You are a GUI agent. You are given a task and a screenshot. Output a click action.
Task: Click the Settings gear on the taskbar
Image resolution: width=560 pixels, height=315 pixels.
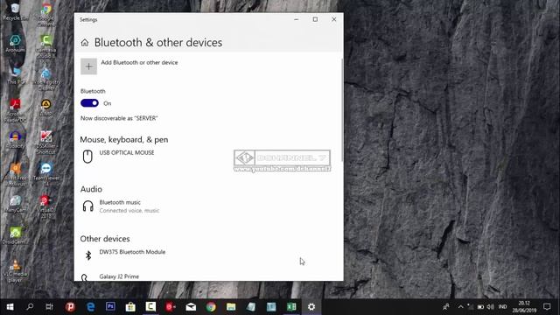(x=311, y=307)
